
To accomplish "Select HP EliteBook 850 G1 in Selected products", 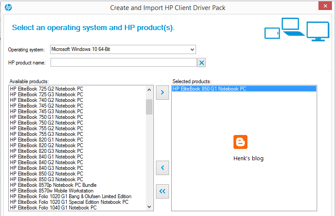I will coord(244,89).
